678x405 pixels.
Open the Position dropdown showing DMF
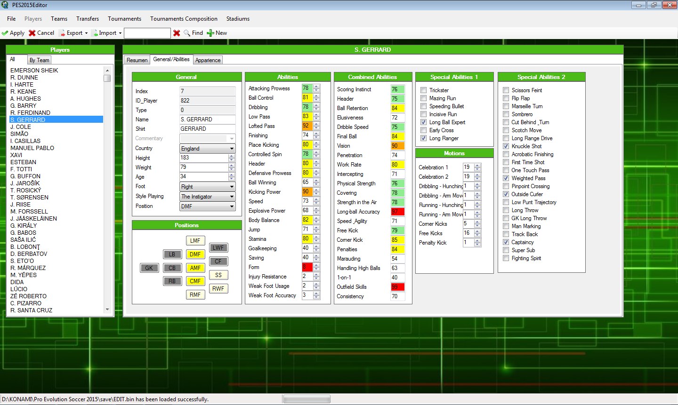tap(232, 206)
